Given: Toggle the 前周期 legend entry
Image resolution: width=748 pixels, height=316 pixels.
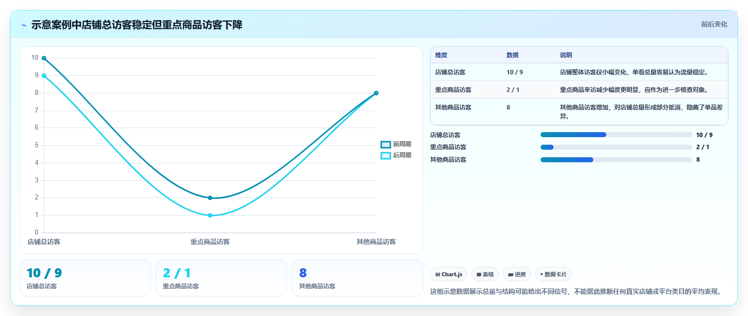Looking at the screenshot, I should click(396, 144).
